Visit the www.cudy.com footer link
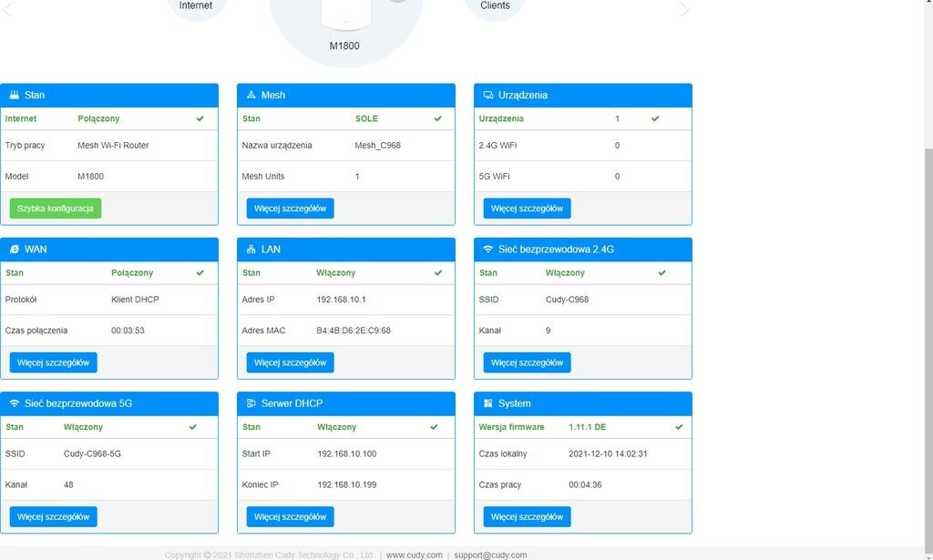Viewport: 933px width, 560px height. pyautogui.click(x=414, y=555)
